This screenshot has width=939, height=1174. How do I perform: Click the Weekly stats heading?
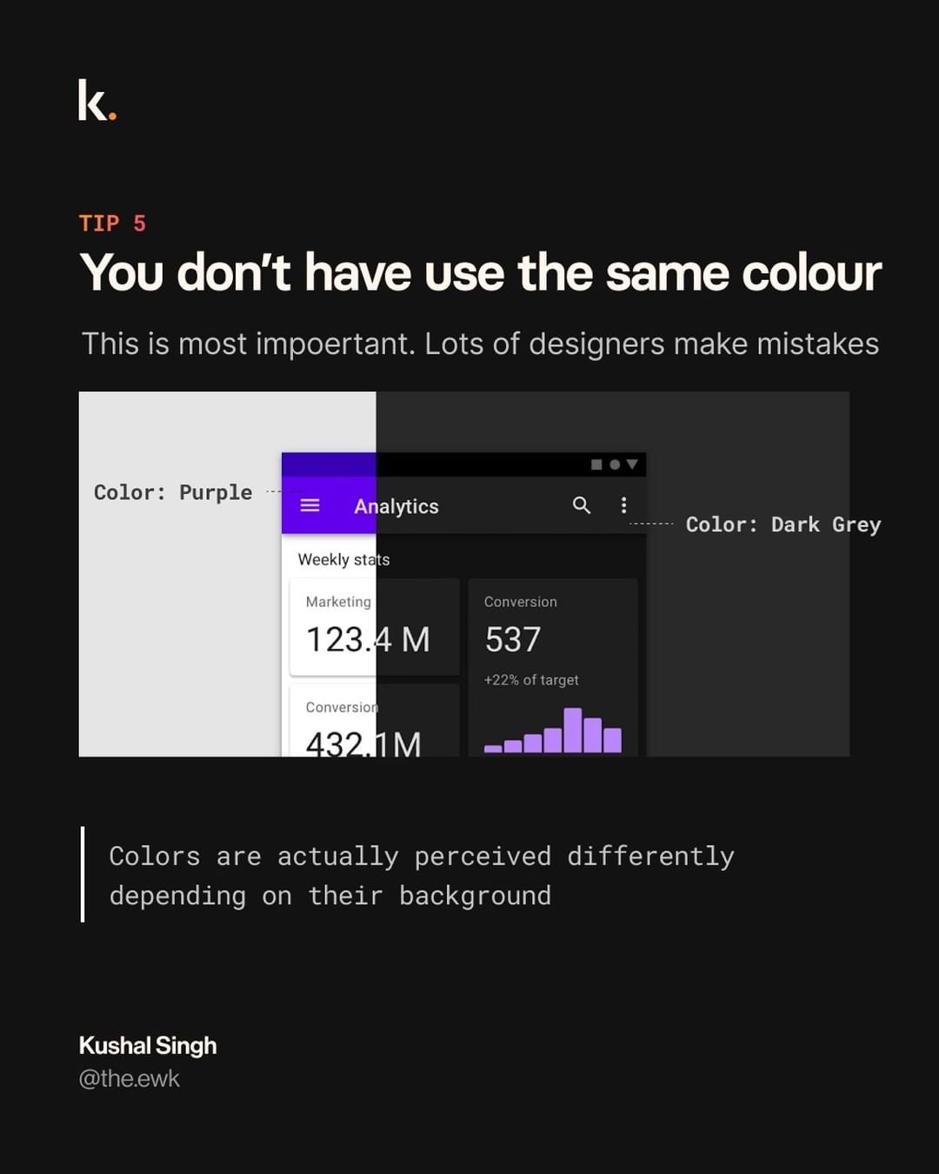343,559
